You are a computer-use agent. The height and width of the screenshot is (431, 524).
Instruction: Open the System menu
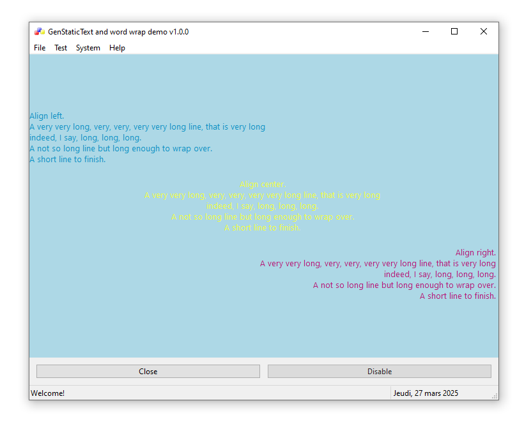pyautogui.click(x=88, y=48)
